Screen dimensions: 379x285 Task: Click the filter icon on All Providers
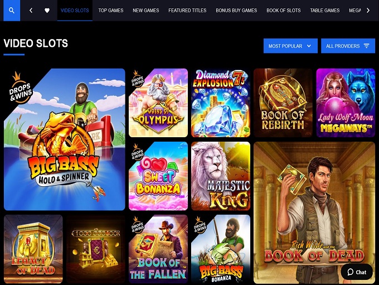click(x=366, y=46)
